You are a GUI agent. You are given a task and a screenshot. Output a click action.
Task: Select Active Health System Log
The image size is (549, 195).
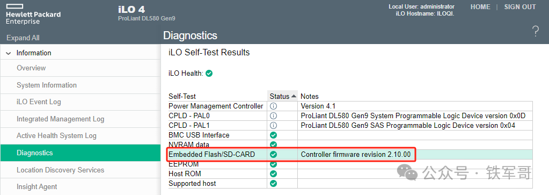pos(56,136)
